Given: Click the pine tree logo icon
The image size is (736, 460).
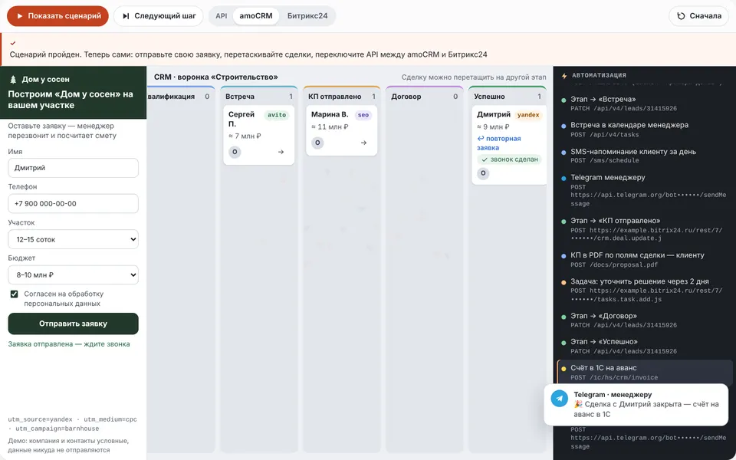Looking at the screenshot, I should pos(13,79).
